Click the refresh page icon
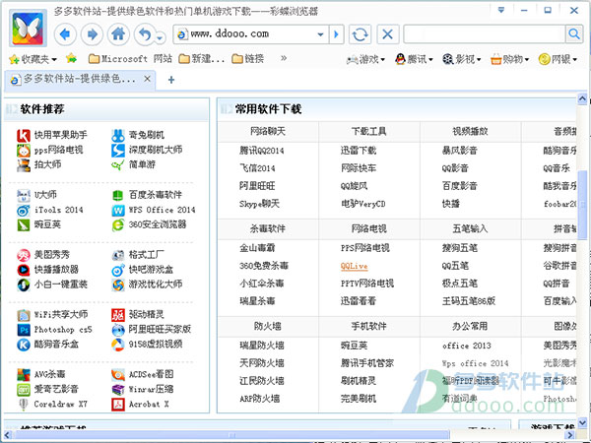Viewport: 591px width, 443px height. (360, 34)
